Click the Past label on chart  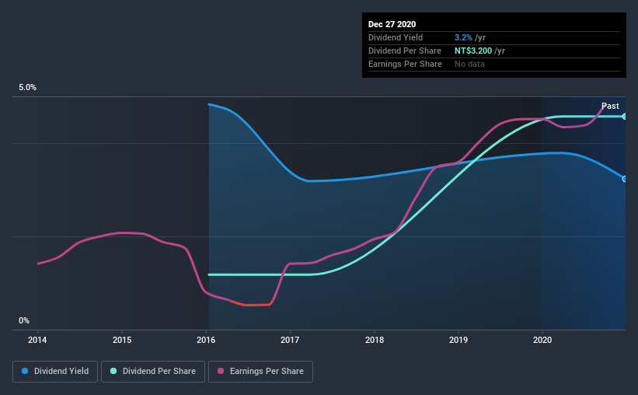coord(610,106)
